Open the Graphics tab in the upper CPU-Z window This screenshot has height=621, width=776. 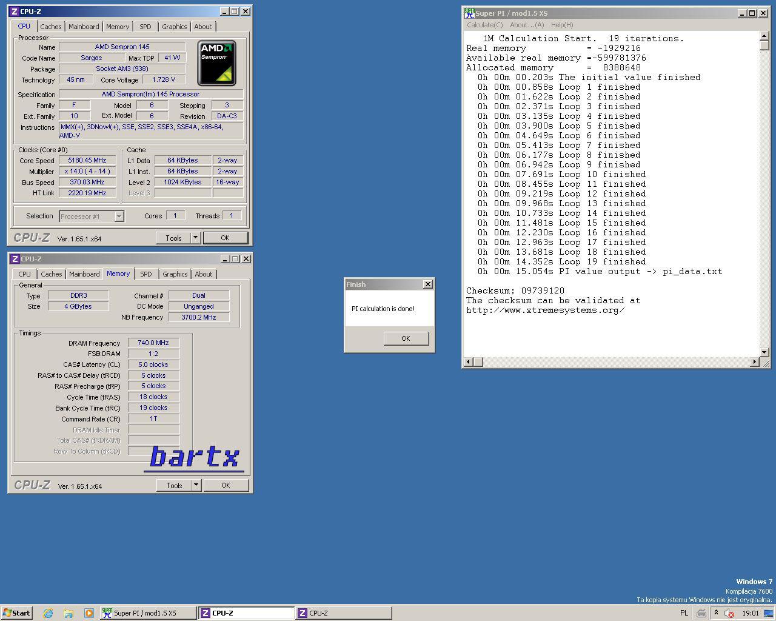pyautogui.click(x=175, y=27)
